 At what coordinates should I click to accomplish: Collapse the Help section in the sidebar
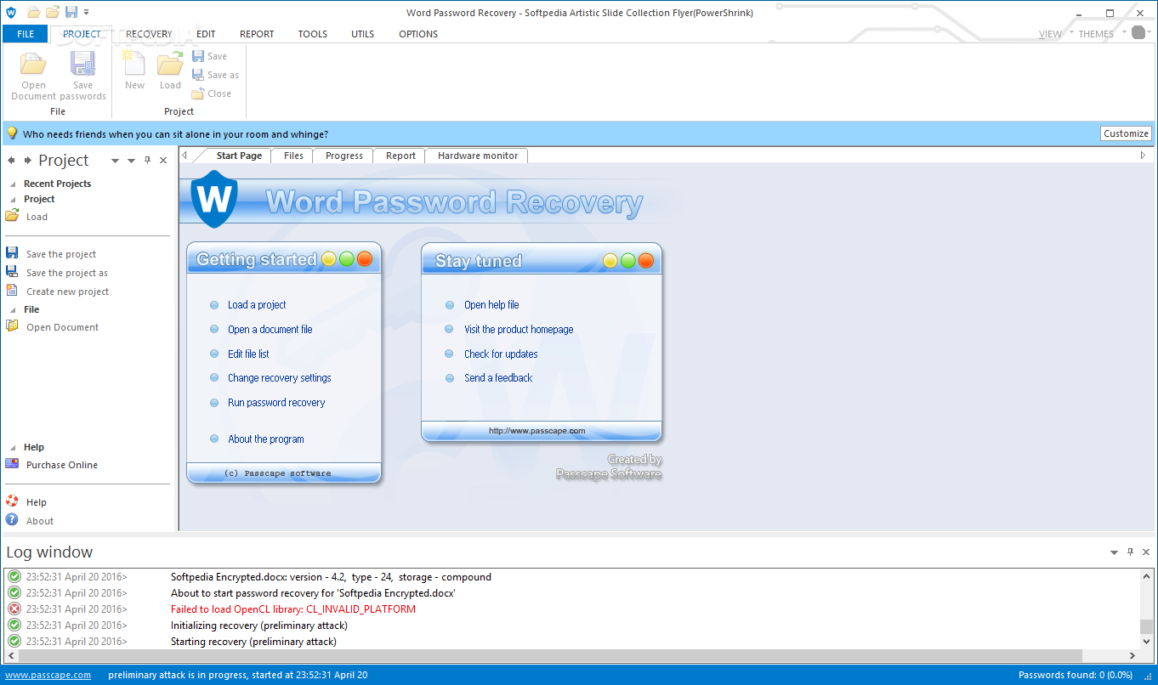[13, 447]
